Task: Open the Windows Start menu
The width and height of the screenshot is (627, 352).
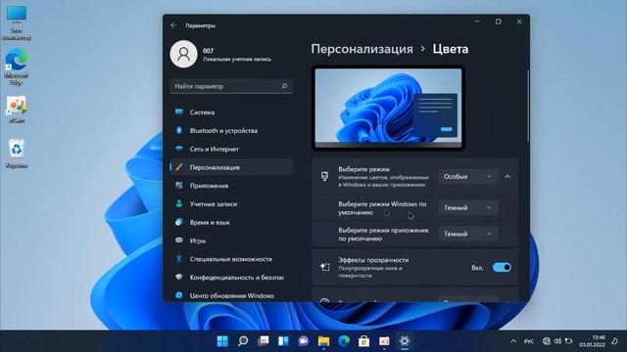Action: (x=222, y=341)
